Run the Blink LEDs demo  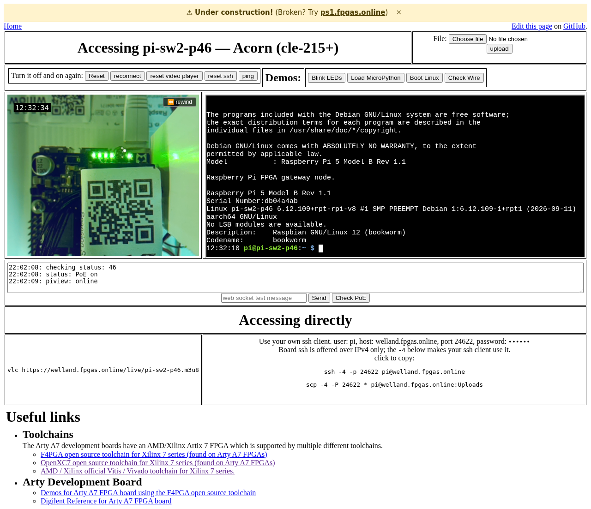coord(326,78)
